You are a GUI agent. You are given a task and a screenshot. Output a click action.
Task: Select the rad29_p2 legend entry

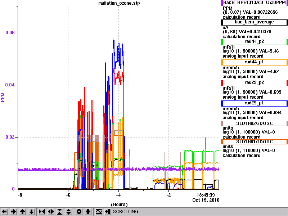(255, 83)
